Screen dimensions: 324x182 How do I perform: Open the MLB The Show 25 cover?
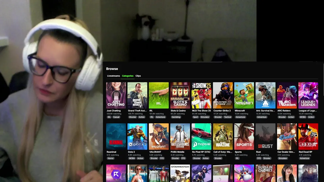pos(201,95)
